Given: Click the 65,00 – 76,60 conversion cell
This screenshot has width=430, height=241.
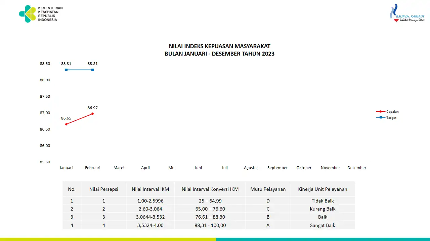Looking at the screenshot, I should coord(210,209).
